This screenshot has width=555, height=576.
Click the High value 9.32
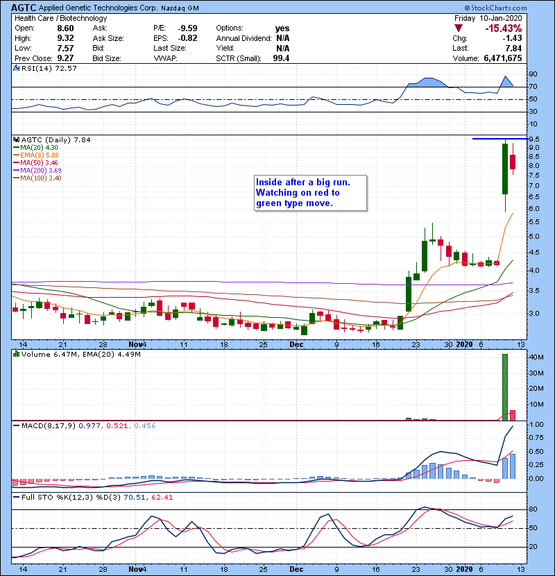pyautogui.click(x=65, y=38)
